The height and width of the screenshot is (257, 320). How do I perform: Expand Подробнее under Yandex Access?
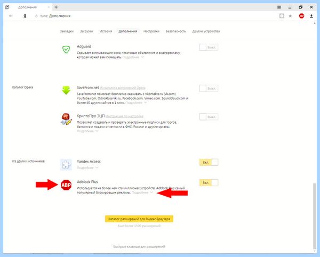(x=87, y=167)
